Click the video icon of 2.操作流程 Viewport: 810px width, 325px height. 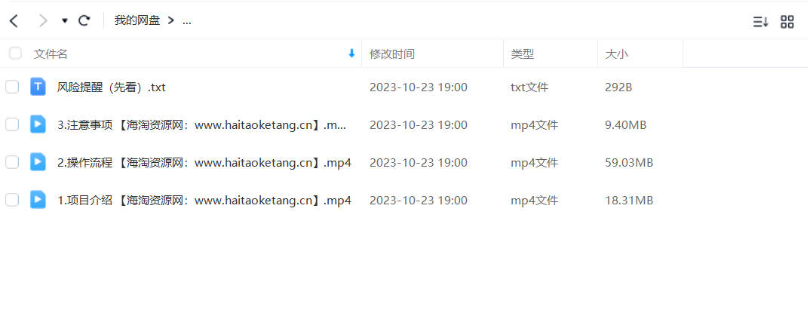[38, 162]
